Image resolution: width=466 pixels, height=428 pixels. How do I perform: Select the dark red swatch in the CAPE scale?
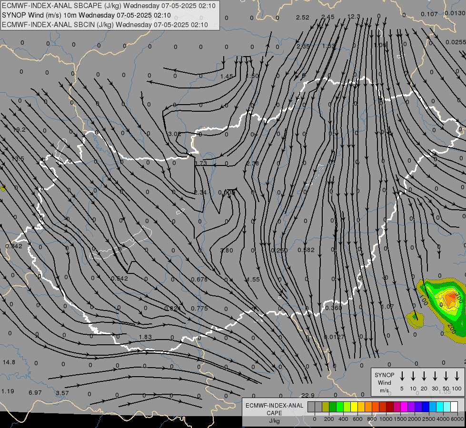(x=390, y=407)
